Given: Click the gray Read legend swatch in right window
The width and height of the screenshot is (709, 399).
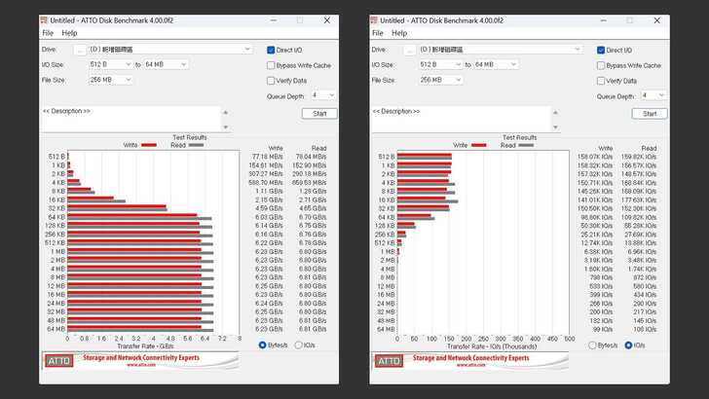Looking at the screenshot, I should click(x=526, y=145).
